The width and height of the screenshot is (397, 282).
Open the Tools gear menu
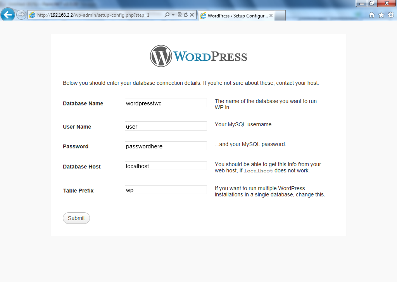point(391,15)
